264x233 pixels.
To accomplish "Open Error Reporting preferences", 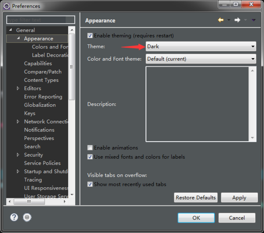I will click(x=43, y=97).
